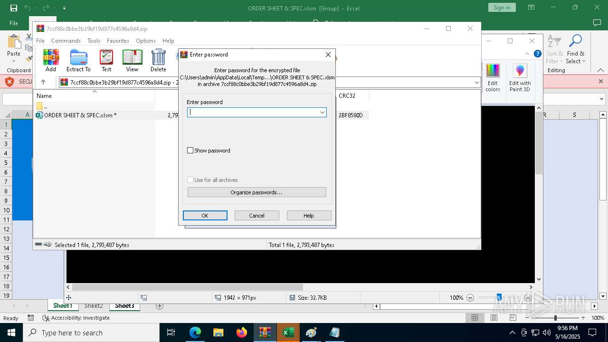The image size is (608, 342).
Task: Click the Excel comments icon
Action: click(597, 23)
